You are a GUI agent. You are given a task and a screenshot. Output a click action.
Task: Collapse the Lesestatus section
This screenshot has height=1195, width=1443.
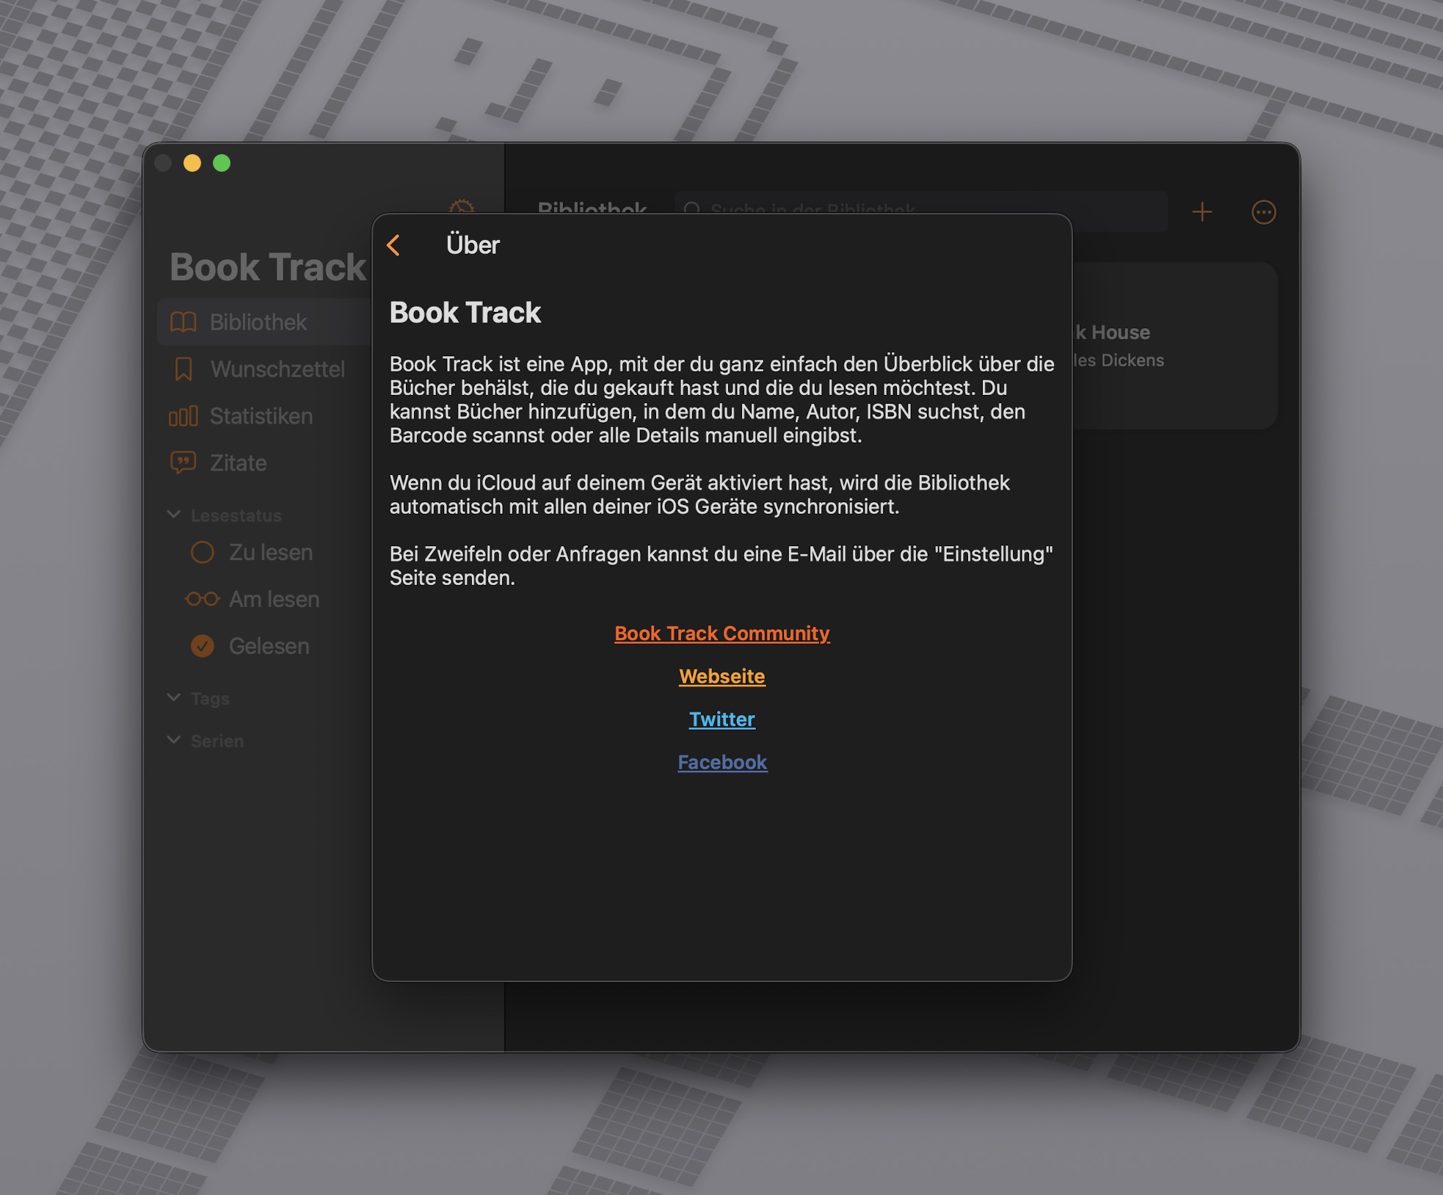coord(174,515)
